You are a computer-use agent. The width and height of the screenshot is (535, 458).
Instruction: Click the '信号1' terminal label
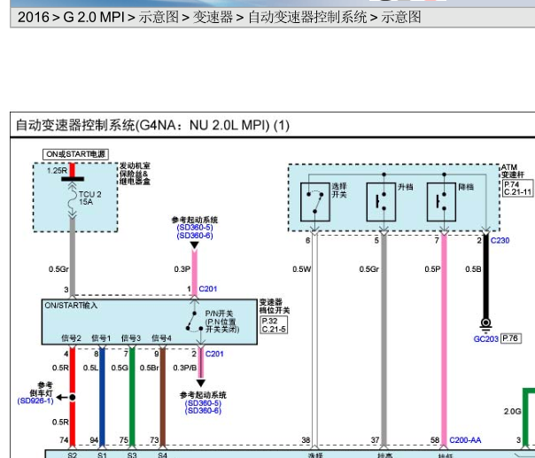pyautogui.click(x=101, y=338)
